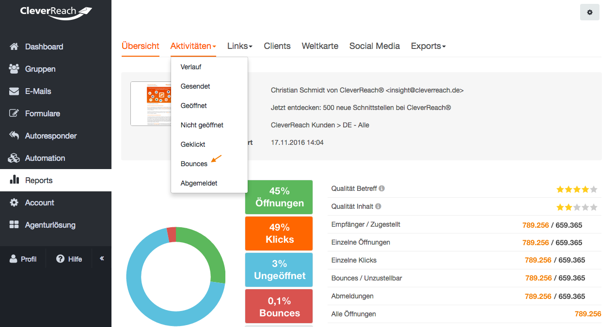Switch to the Clients tab
This screenshot has height=327, width=615.
[x=277, y=46]
